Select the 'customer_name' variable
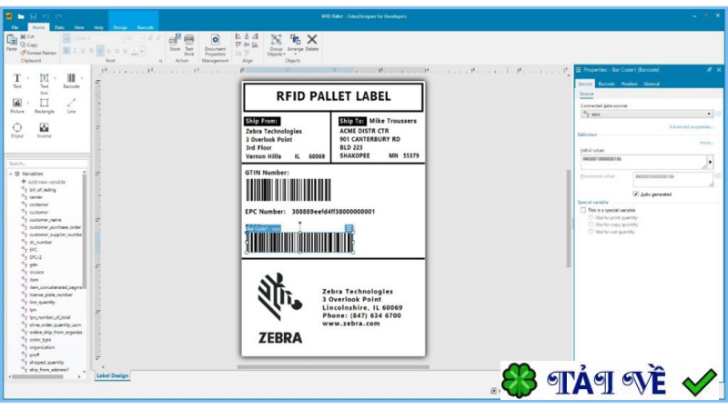The width and height of the screenshot is (728, 409). click(45, 220)
